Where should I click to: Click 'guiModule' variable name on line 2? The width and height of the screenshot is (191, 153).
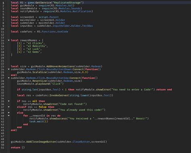(x=27, y=6)
